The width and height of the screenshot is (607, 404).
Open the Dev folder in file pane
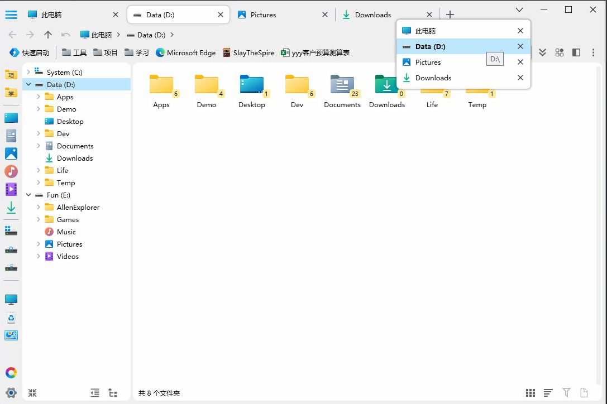[297, 89]
